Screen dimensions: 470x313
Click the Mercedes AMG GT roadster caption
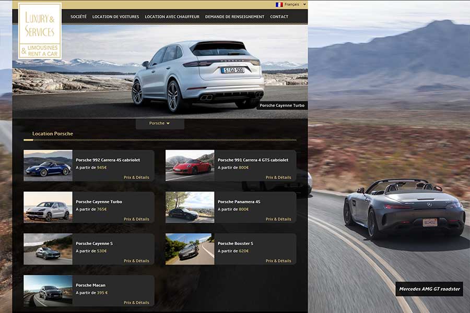[430, 289]
